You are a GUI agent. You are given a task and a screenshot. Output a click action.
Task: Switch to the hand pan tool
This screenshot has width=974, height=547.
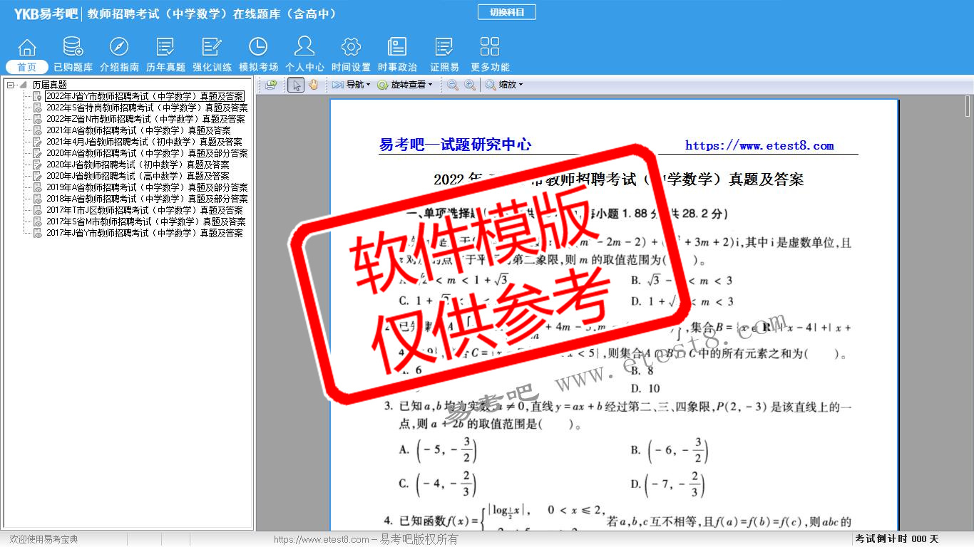pos(314,85)
